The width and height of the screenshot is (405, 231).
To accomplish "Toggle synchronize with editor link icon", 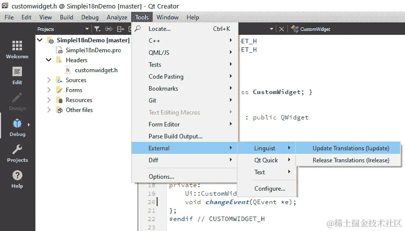I will (x=109, y=29).
